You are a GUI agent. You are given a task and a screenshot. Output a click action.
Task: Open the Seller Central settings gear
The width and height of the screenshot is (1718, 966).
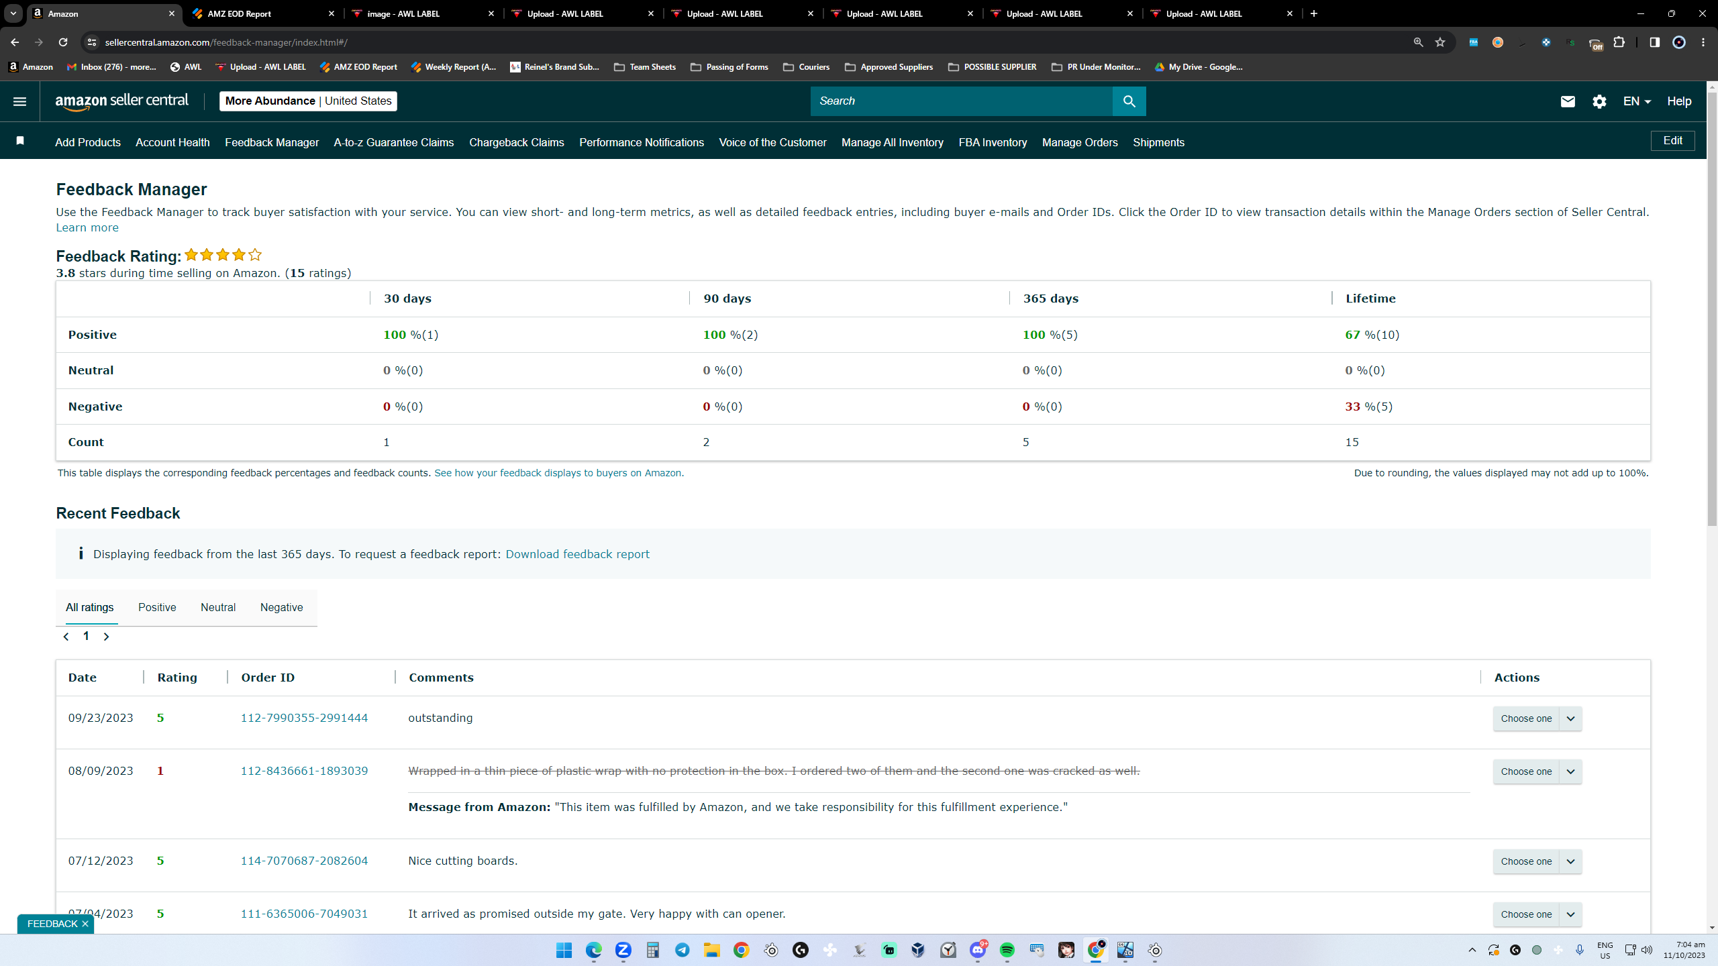tap(1599, 101)
